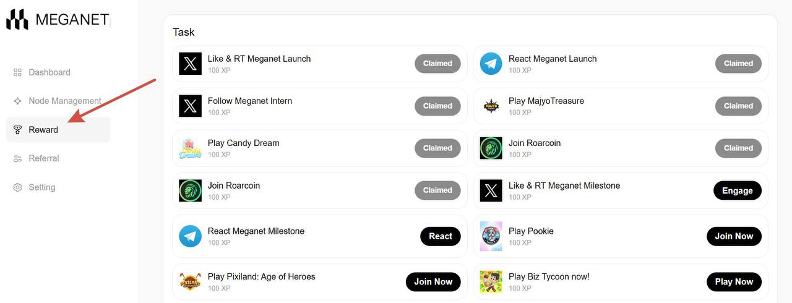The height and width of the screenshot is (303, 792).
Task: Click the Play Candy Dream game icon
Action: click(190, 148)
